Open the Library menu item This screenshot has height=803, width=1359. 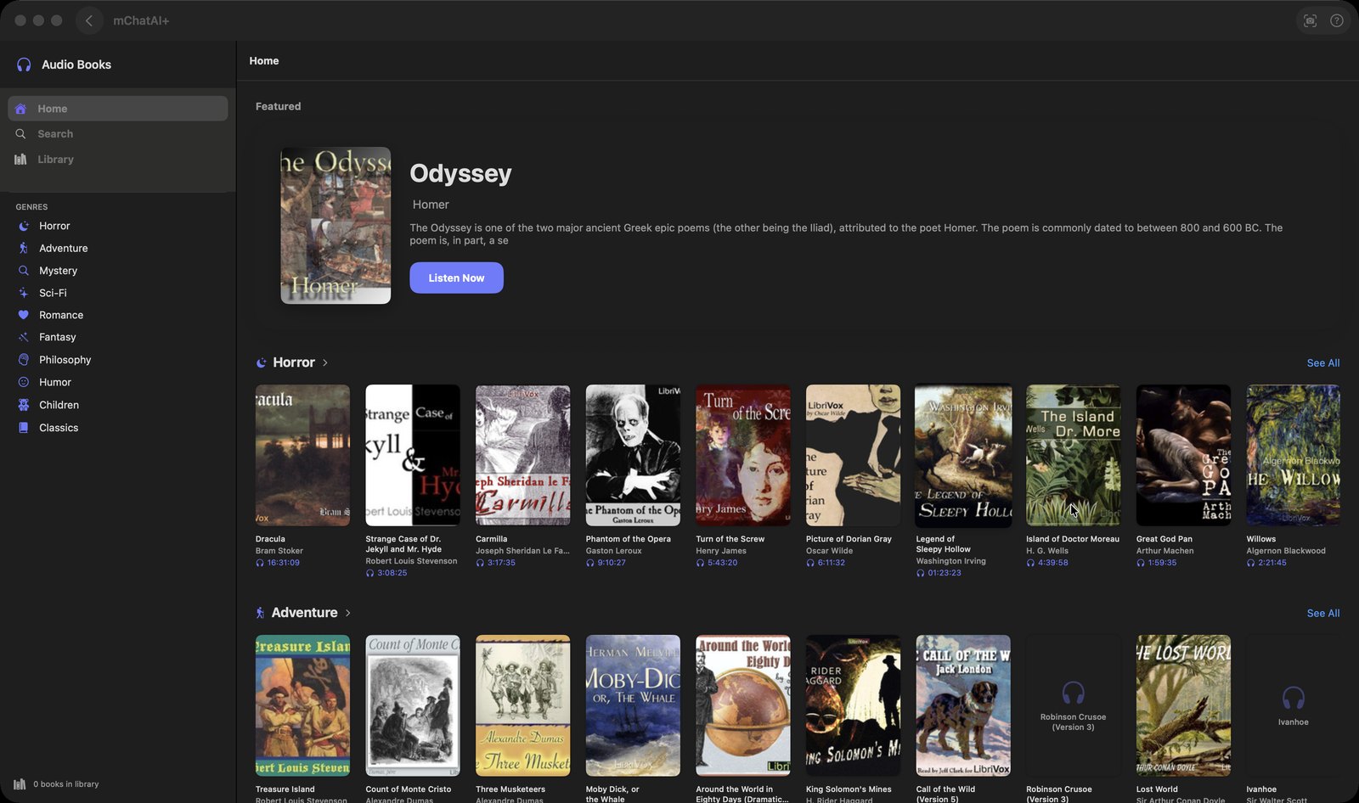click(x=118, y=160)
